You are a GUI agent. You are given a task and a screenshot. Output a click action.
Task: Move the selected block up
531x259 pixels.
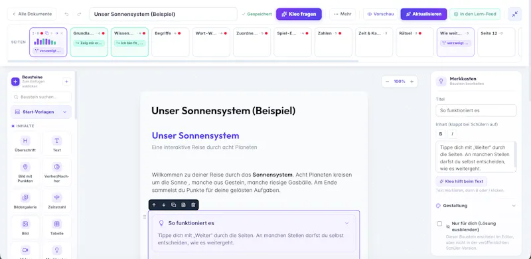[154, 205]
